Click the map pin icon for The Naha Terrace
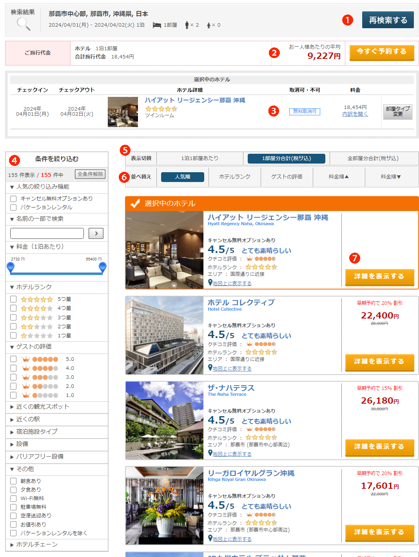419x557 pixels. [x=210, y=453]
